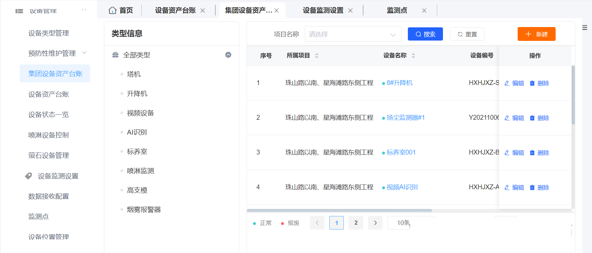This screenshot has height=253, width=592.
Task: Toggle sort on 设备名称 column
Action: (413, 56)
